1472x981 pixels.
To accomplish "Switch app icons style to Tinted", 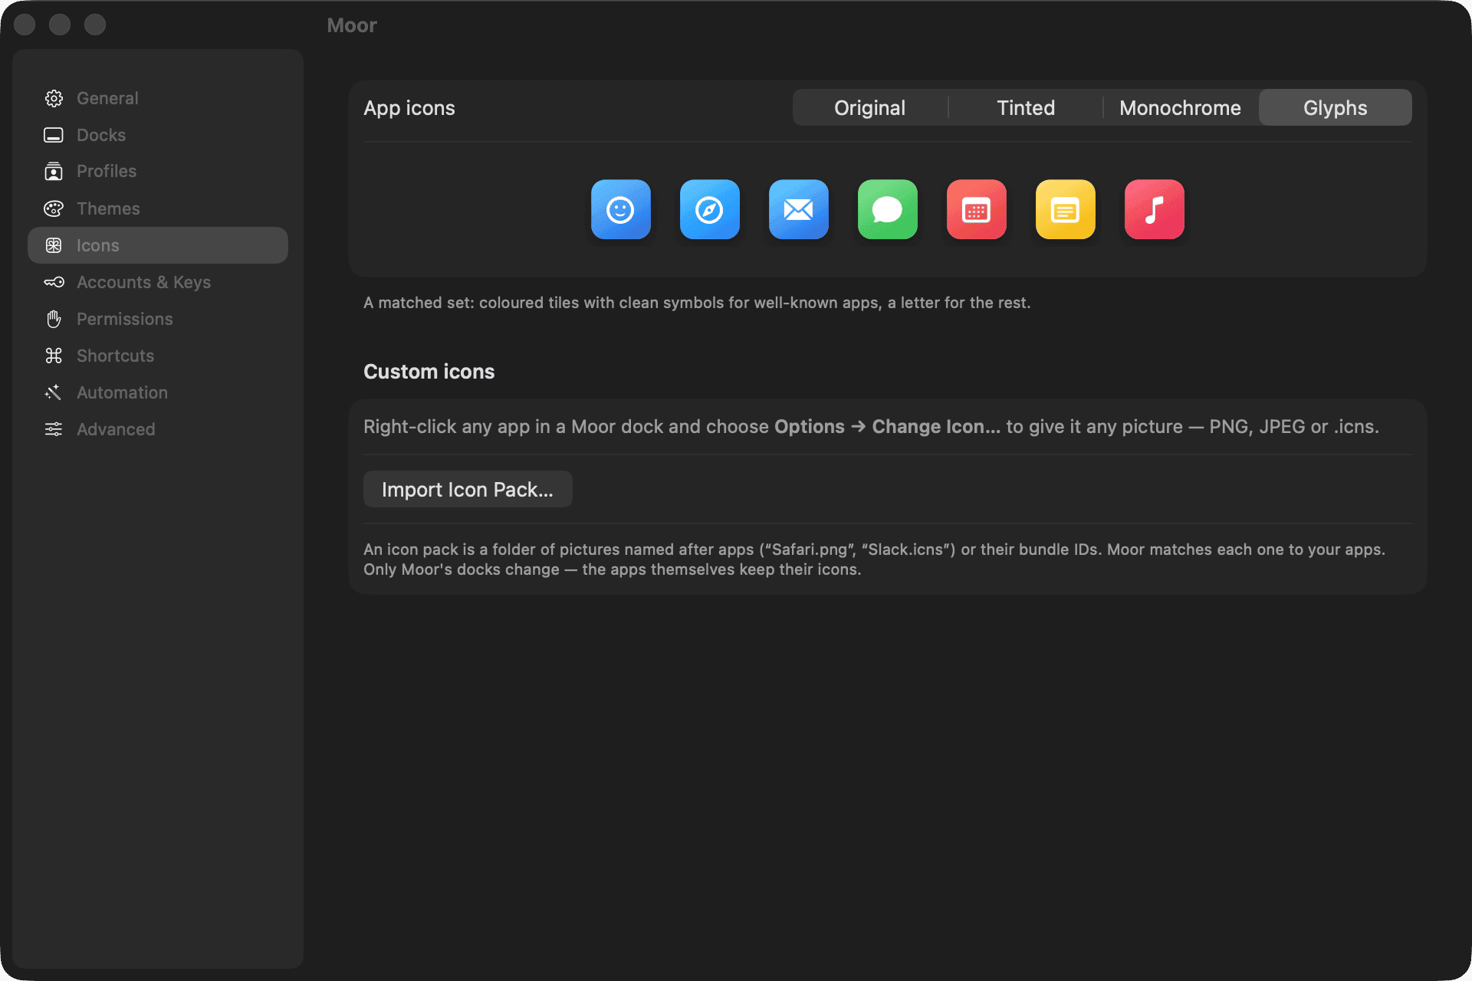I will [x=1026, y=107].
